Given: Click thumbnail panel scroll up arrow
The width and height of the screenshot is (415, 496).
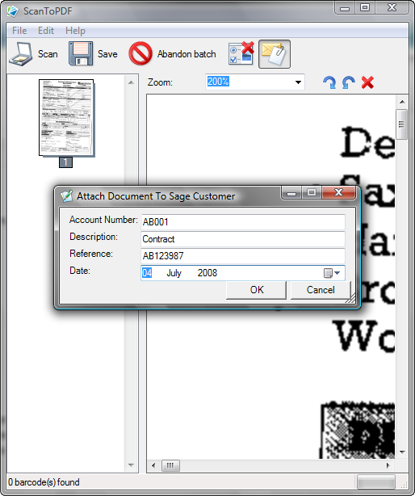Looking at the screenshot, I should tap(131, 82).
